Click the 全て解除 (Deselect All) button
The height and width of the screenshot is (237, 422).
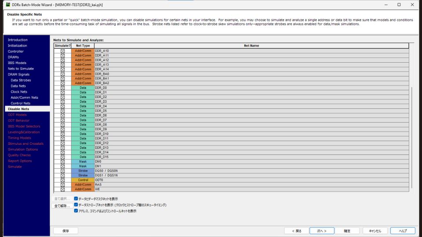pyautogui.click(x=62, y=205)
